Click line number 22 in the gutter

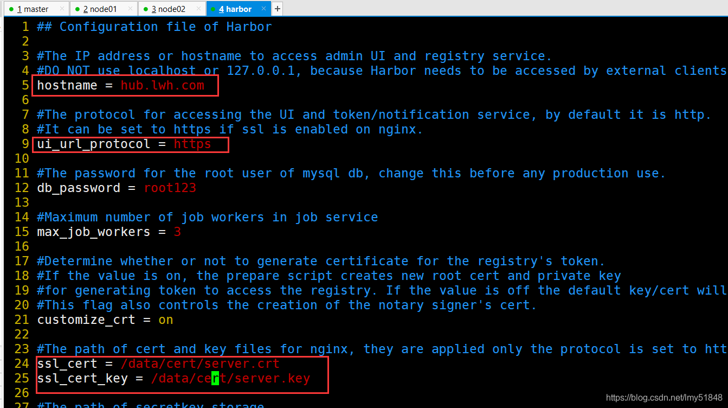[22, 335]
